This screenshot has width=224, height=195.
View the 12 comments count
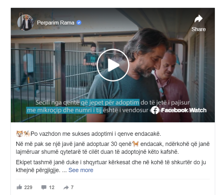pyautogui.click(x=52, y=187)
